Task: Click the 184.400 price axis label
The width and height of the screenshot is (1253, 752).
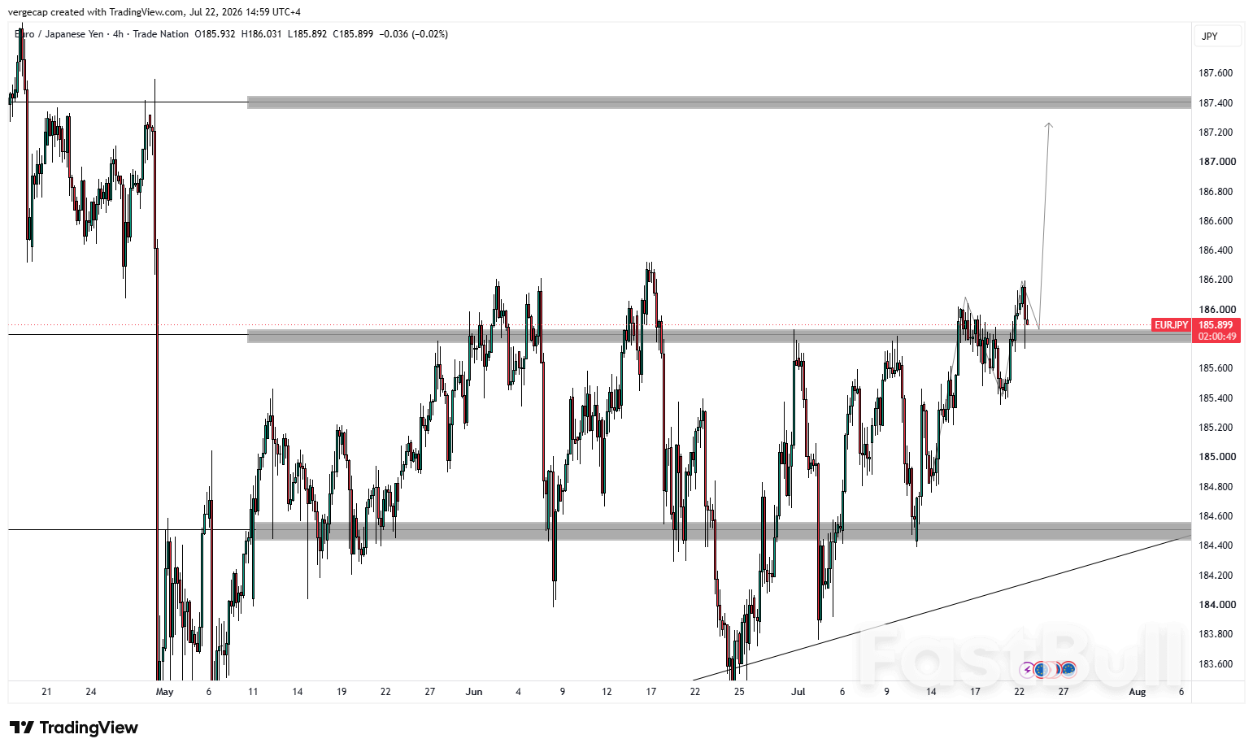Action: (1216, 546)
